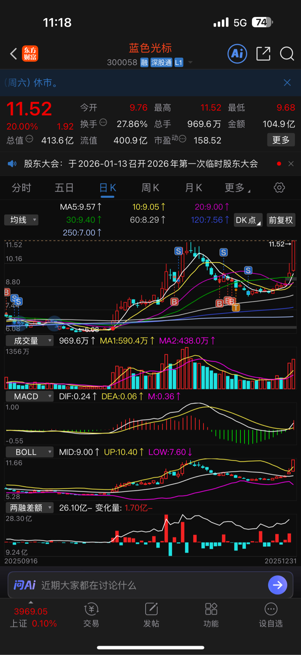Tap the orange T marker on chart
Screen dimensions: 301x655
236,308
